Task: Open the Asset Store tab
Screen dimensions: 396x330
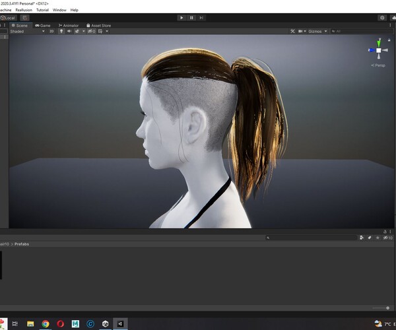Action: (98, 26)
